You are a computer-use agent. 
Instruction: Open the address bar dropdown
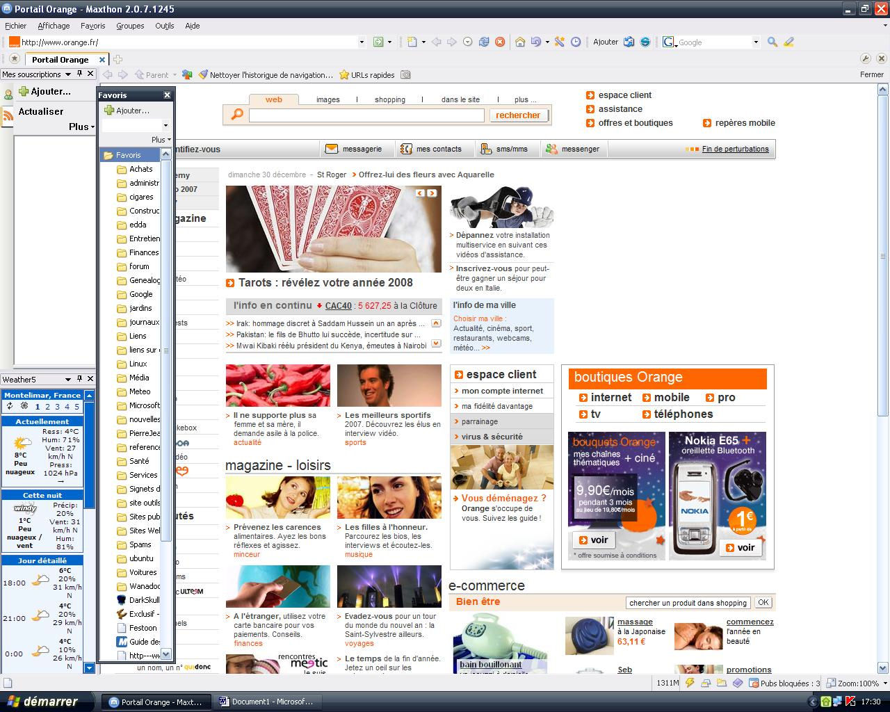[362, 42]
